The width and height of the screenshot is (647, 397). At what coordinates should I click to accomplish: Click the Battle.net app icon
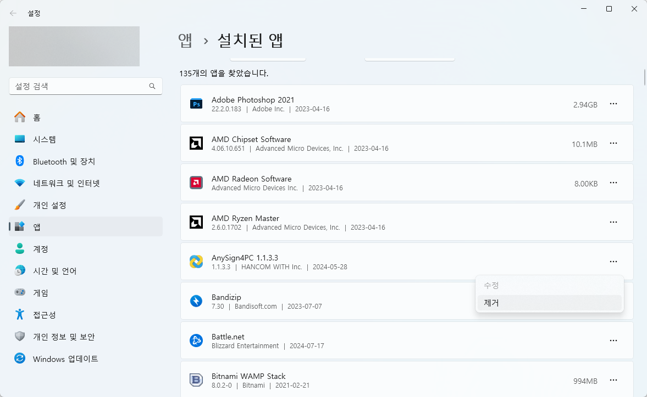196,341
